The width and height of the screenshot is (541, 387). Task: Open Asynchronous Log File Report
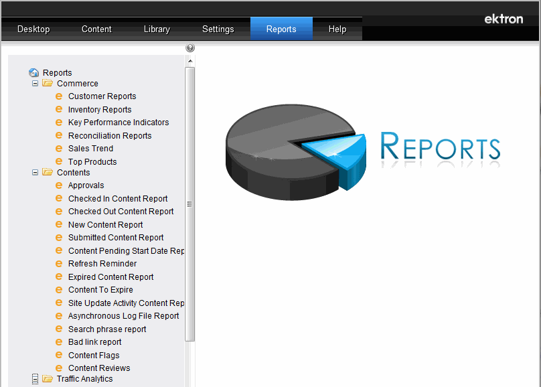(x=123, y=316)
